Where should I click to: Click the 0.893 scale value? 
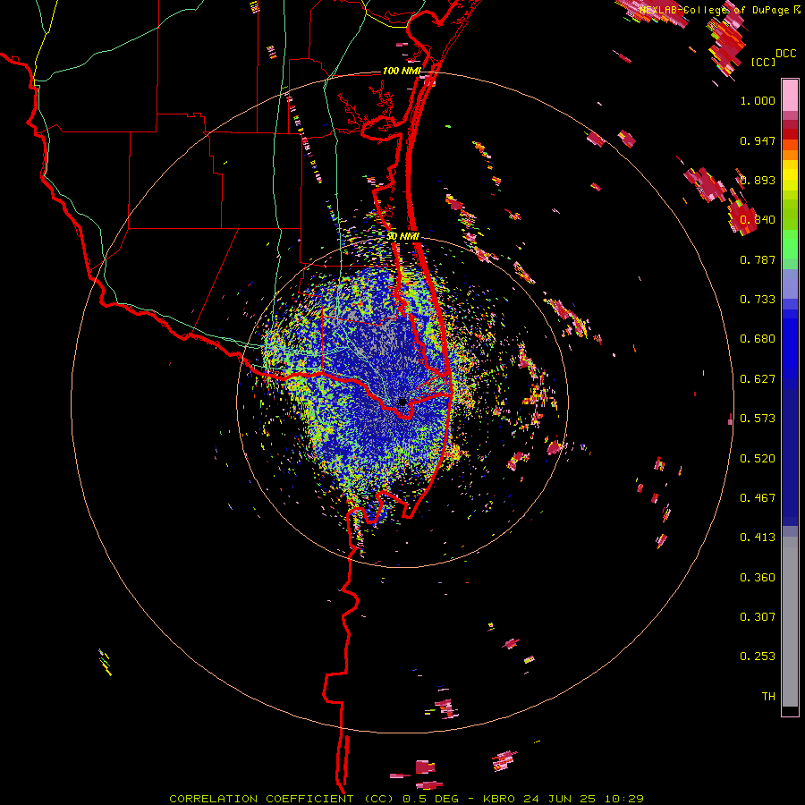[758, 180]
